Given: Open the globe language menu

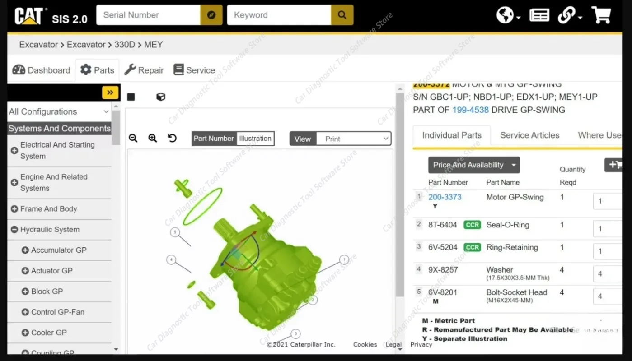Looking at the screenshot, I should [x=508, y=15].
